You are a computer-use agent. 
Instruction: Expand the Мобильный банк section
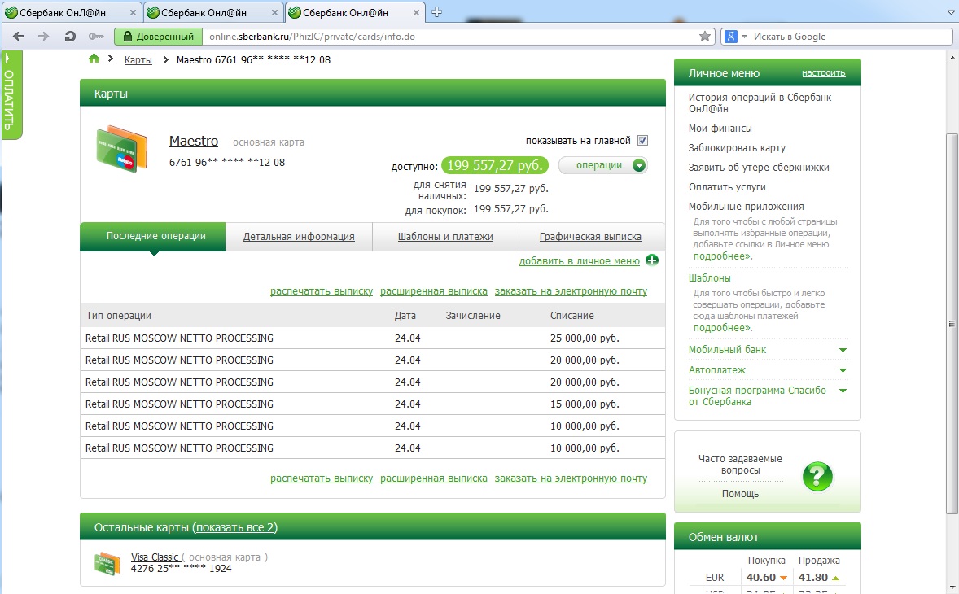click(843, 350)
